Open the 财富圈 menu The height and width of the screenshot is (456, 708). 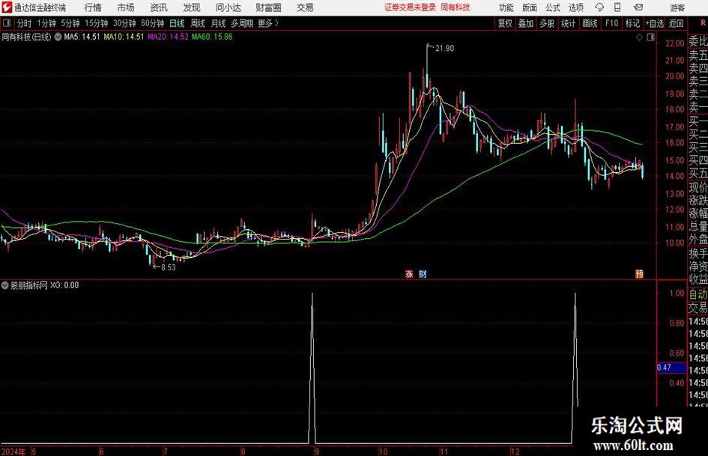(268, 7)
